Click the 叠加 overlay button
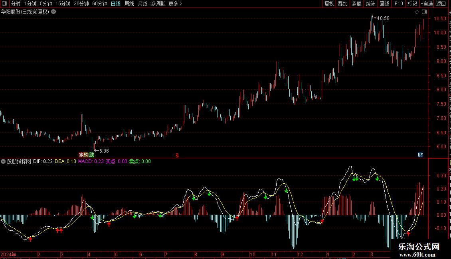Image resolution: width=451 pixels, height=259 pixels. tap(342, 4)
